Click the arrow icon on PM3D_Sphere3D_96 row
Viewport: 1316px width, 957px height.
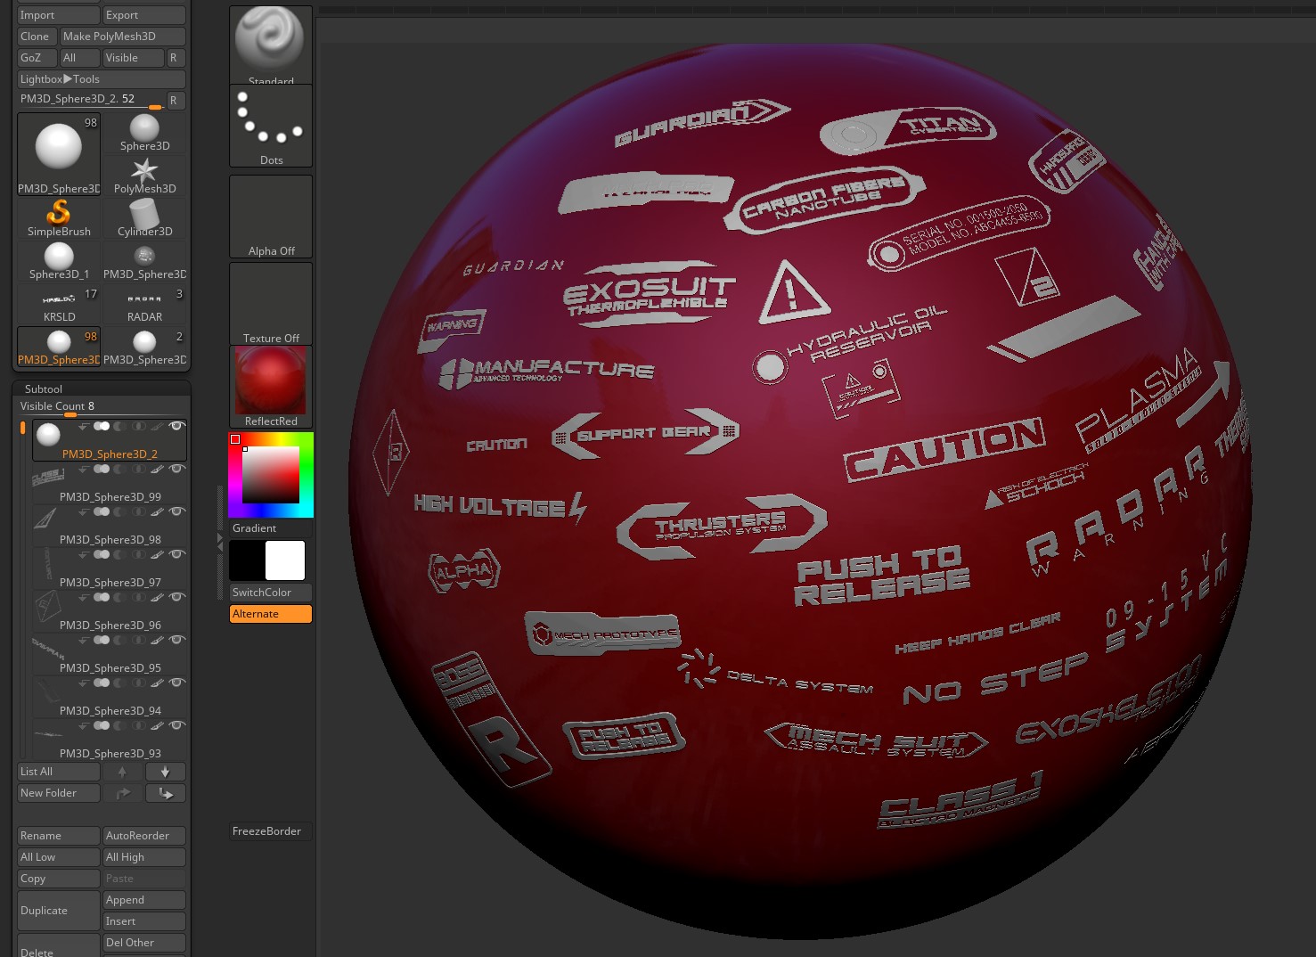point(83,597)
